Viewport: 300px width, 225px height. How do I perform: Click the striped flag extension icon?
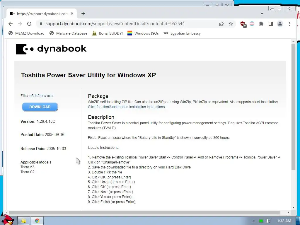[252, 24]
